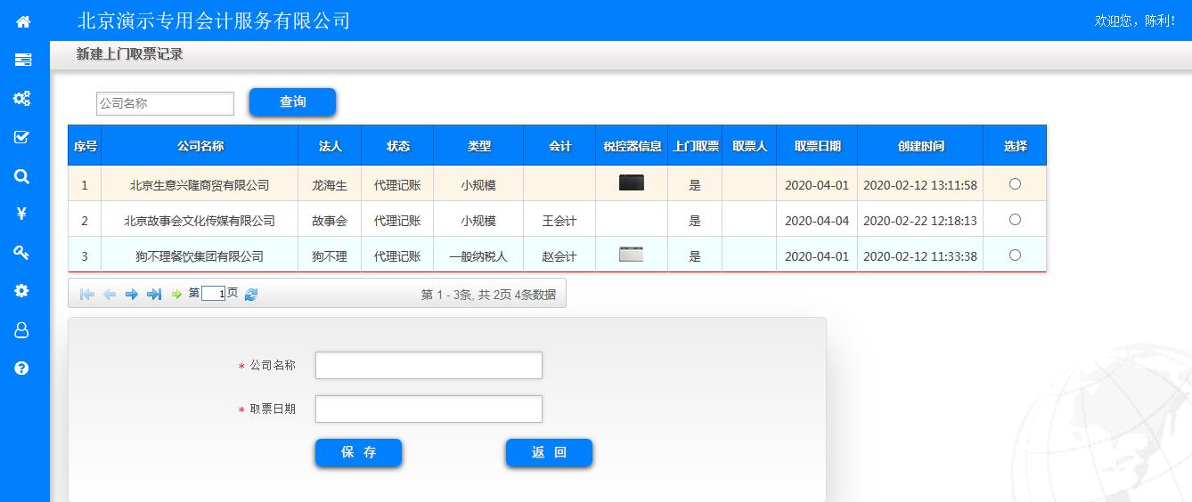Focus the 公司名称 form input field
Viewport: 1192px width, 502px height.
click(x=429, y=365)
